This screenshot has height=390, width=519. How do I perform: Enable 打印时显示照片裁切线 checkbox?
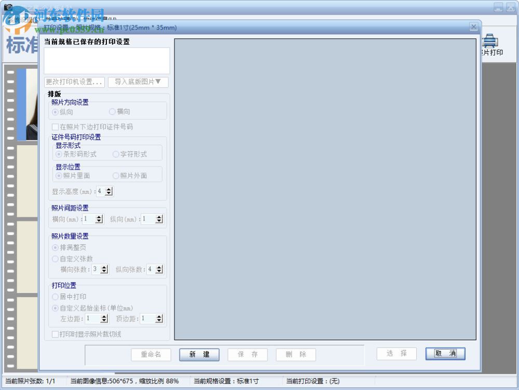point(56,334)
